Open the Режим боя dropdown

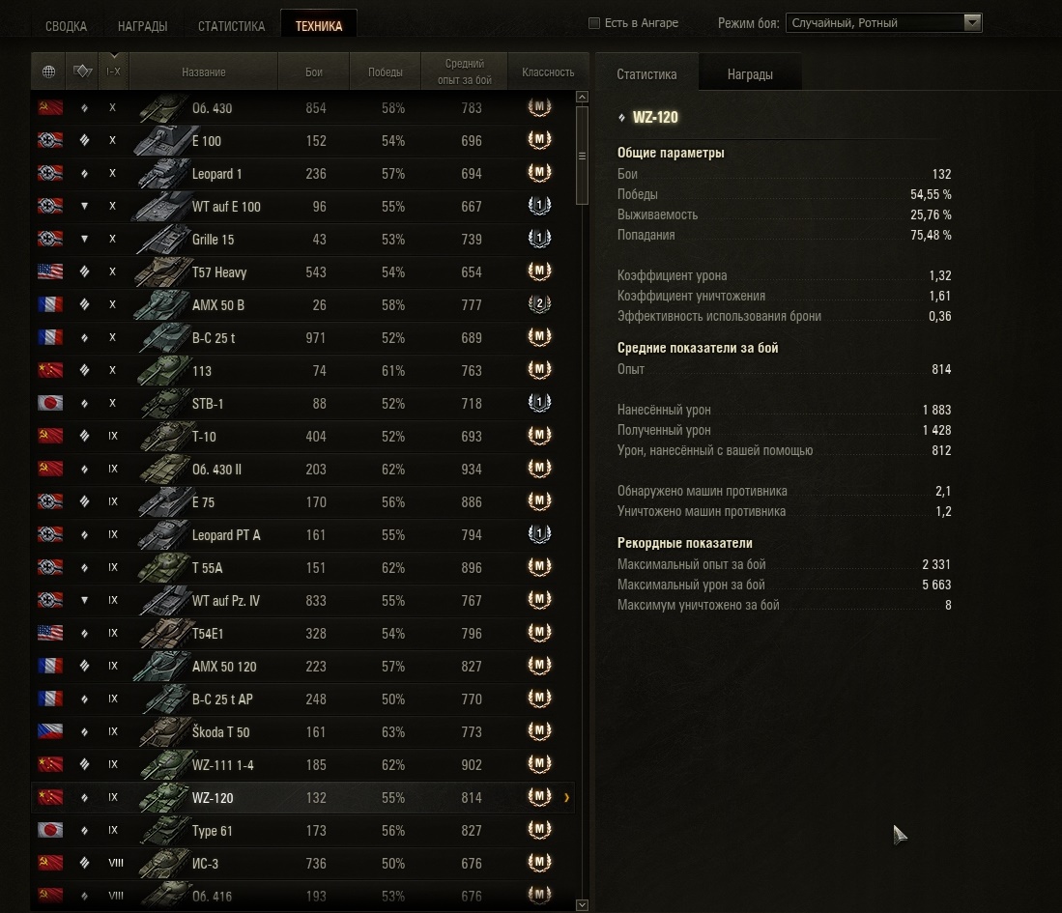point(883,23)
